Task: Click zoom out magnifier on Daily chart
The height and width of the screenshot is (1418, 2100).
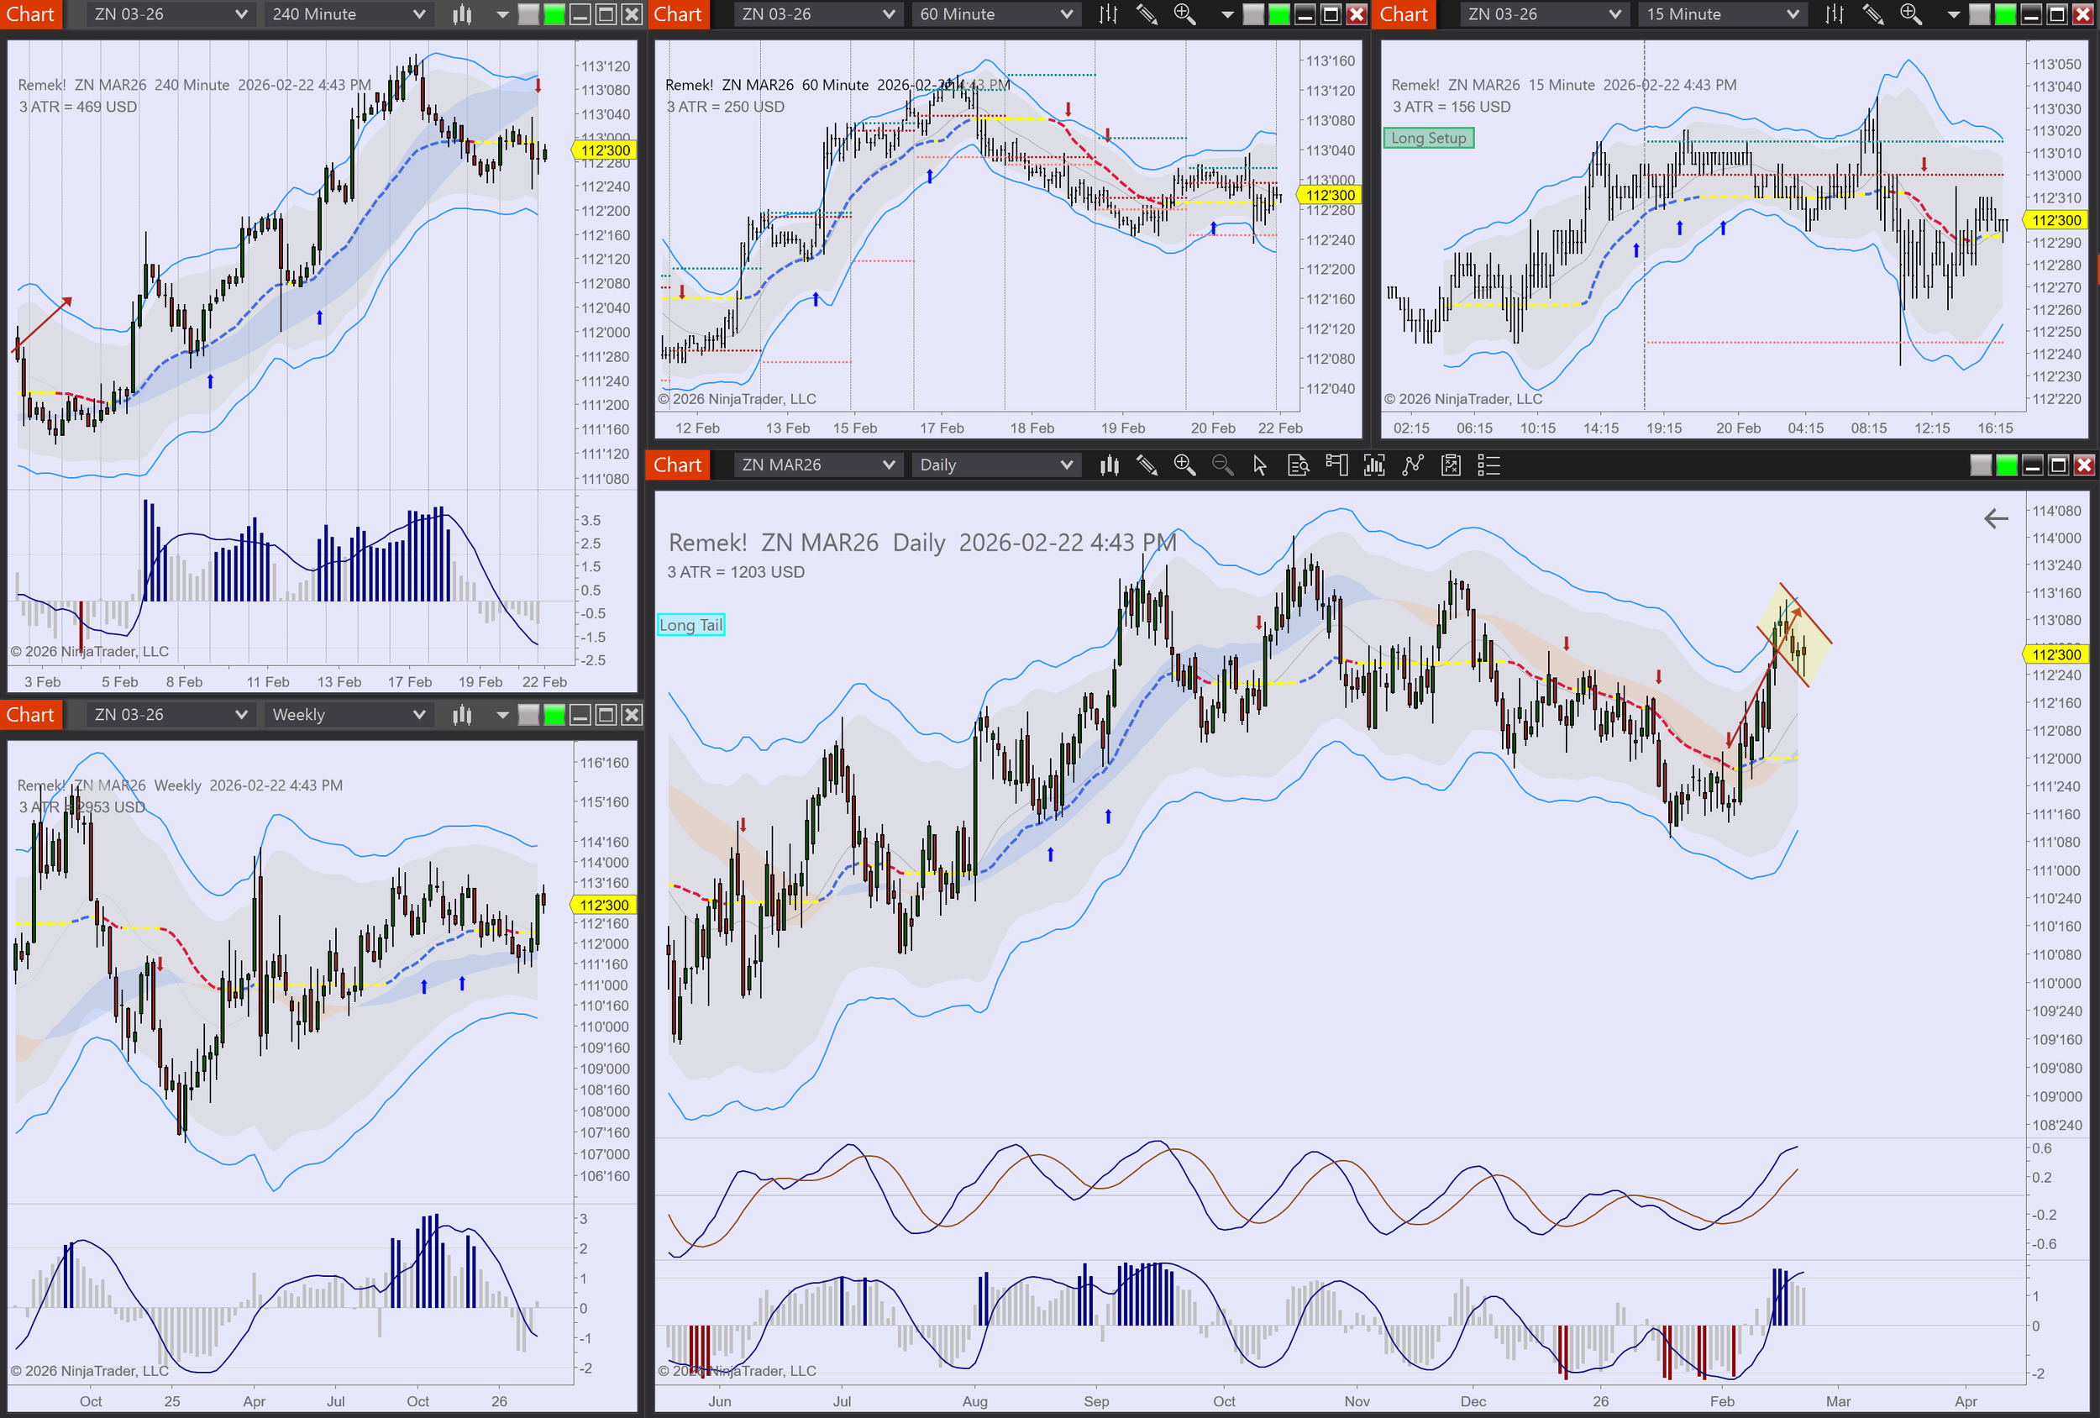Action: (1221, 465)
